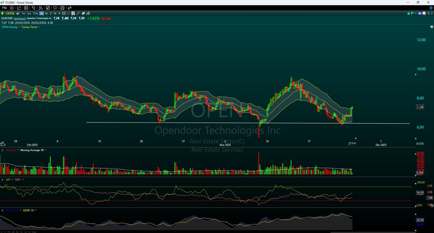Click the circular-arrow toolbar icon beside the feed icon

(x=48, y=8)
